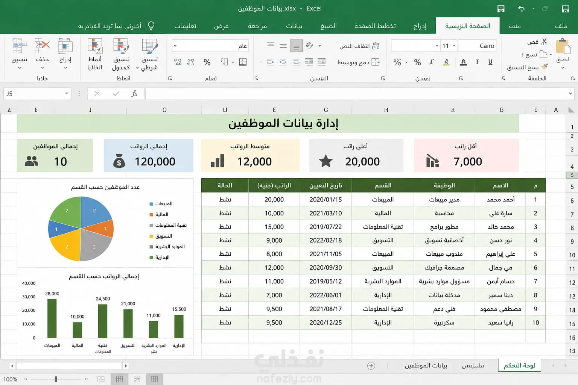Open the View (عرض) tab
This screenshot has height=385, width=578.
tap(221, 26)
